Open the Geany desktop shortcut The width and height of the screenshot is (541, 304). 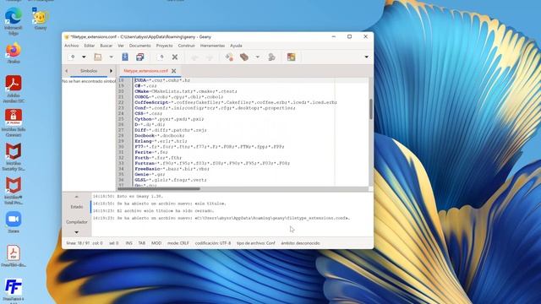(x=41, y=19)
